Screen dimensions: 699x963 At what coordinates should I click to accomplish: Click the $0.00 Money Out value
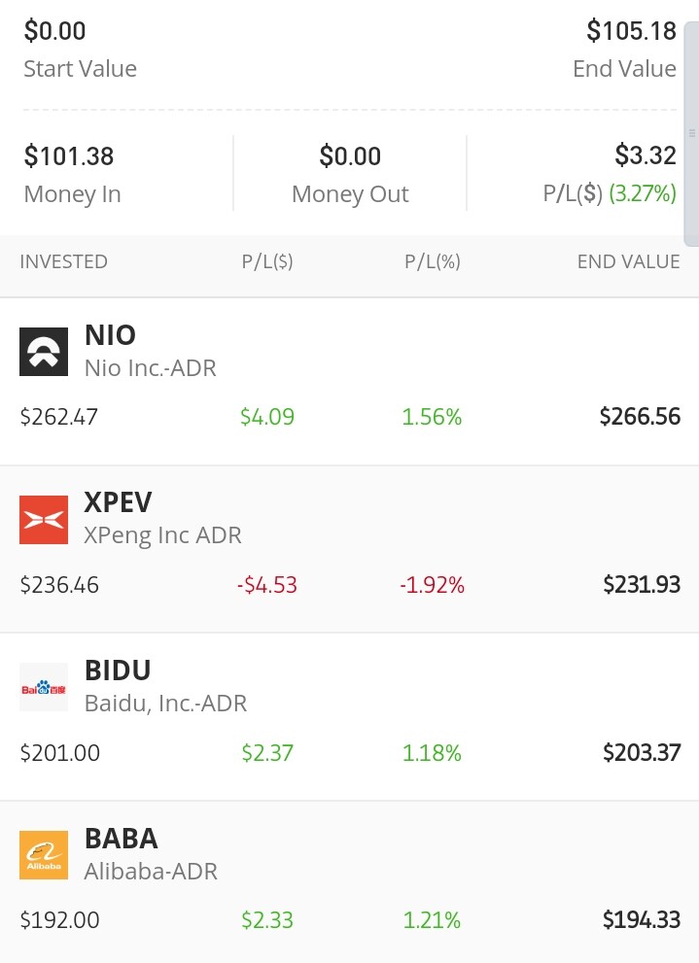[350, 156]
